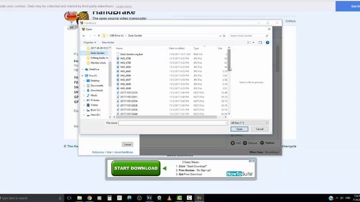Select the IMG_4798 image file
The height and width of the screenshot is (202, 360).
tap(125, 58)
